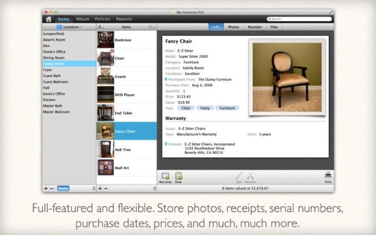Switch to the Policies section

pyautogui.click(x=101, y=19)
